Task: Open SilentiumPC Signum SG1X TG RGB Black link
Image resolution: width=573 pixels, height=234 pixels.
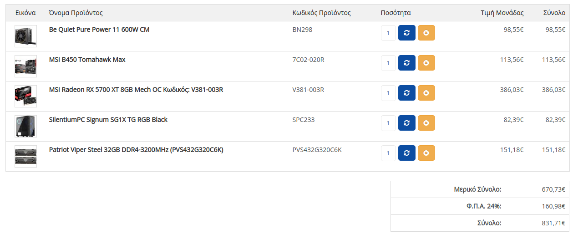Action: 108,120
